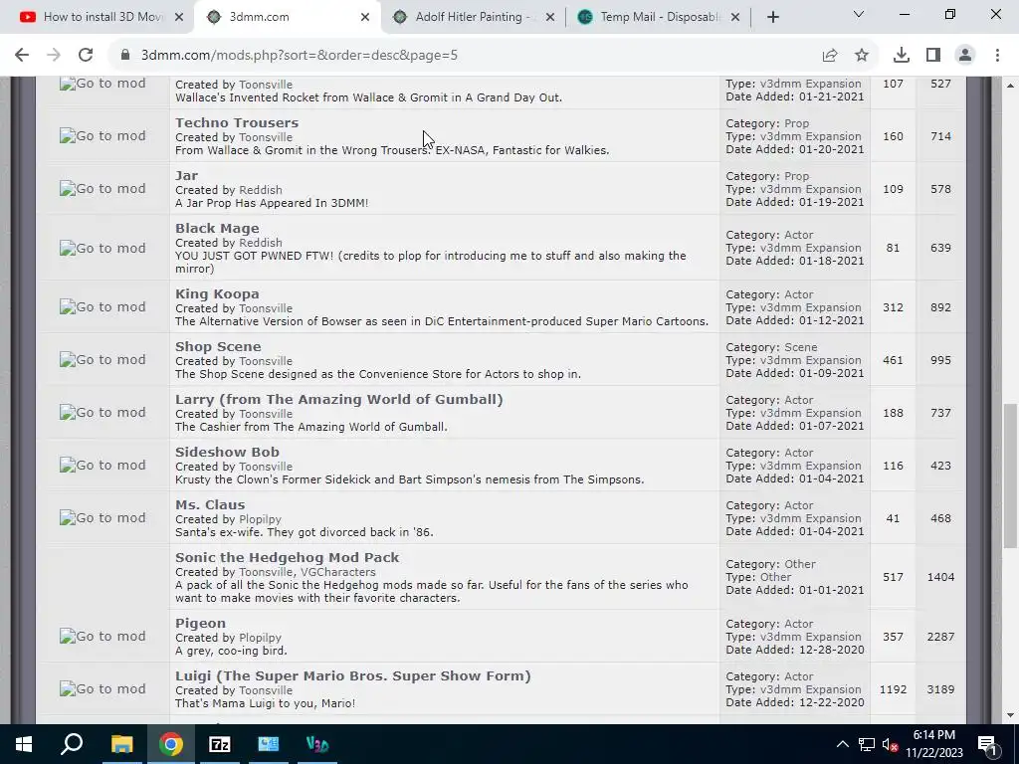Open King Koopa Go to mod image

click(102, 306)
